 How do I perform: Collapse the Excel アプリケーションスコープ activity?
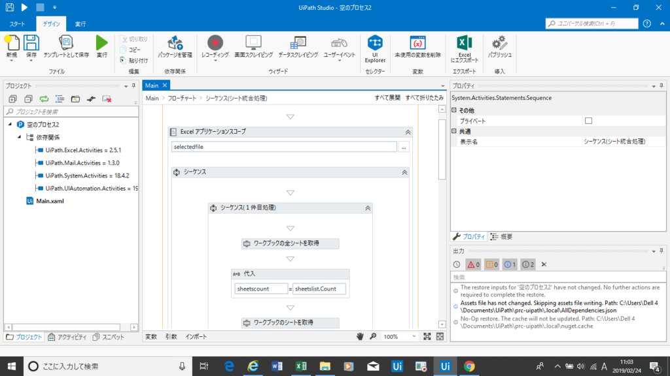(x=408, y=132)
